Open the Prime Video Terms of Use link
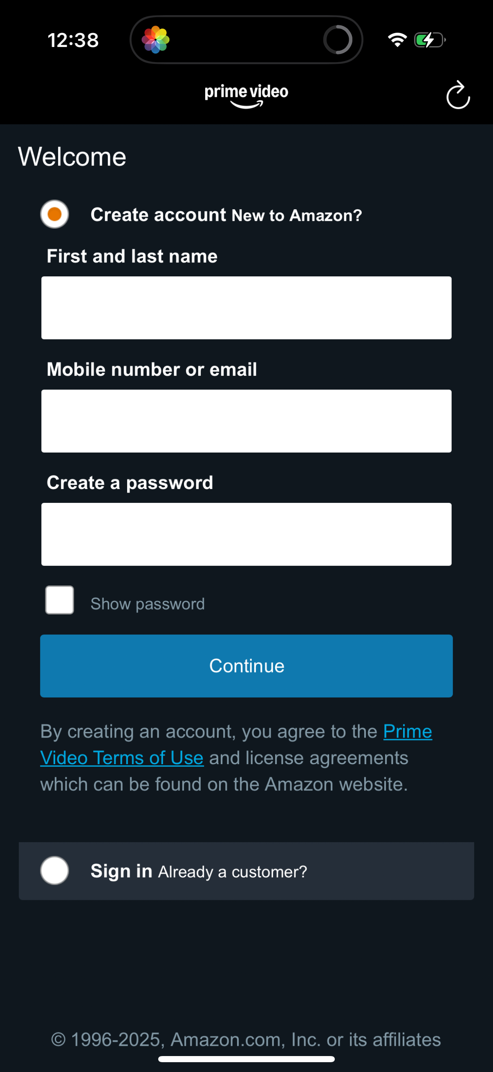The image size is (493, 1072). tap(123, 757)
